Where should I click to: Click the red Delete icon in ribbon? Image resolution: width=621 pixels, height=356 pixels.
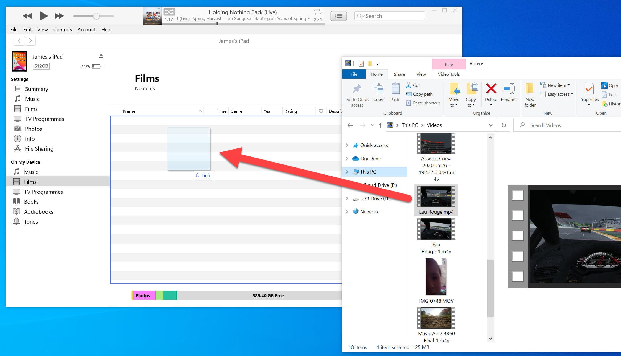point(491,88)
